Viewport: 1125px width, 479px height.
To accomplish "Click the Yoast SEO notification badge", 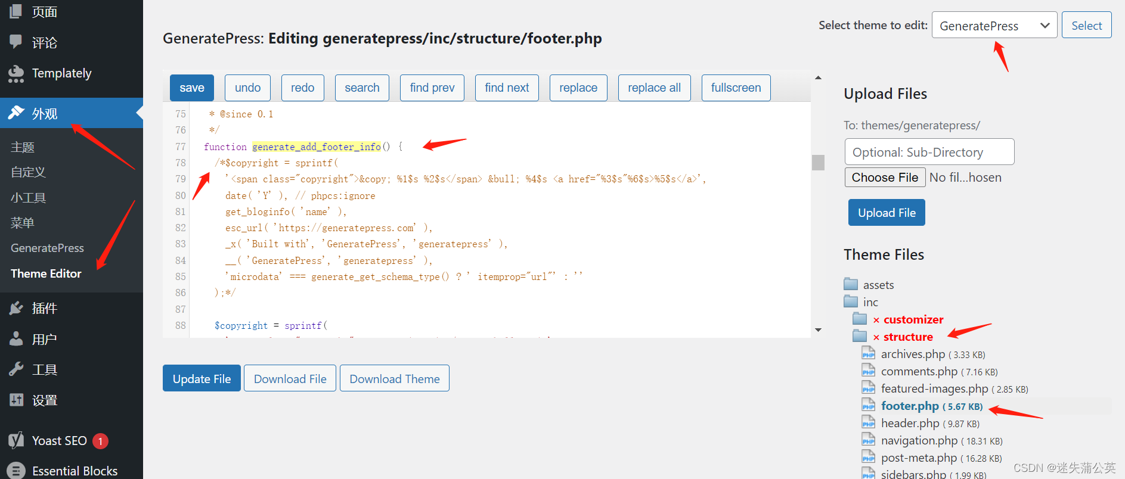I will [x=100, y=441].
